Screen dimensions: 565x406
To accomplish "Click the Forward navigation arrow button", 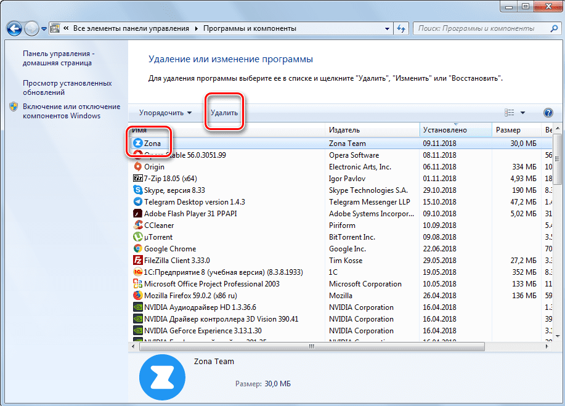I will click(x=31, y=28).
